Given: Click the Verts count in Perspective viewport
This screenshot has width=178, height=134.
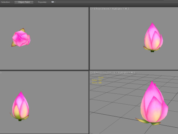Looking at the screenshot, I should [97, 83].
